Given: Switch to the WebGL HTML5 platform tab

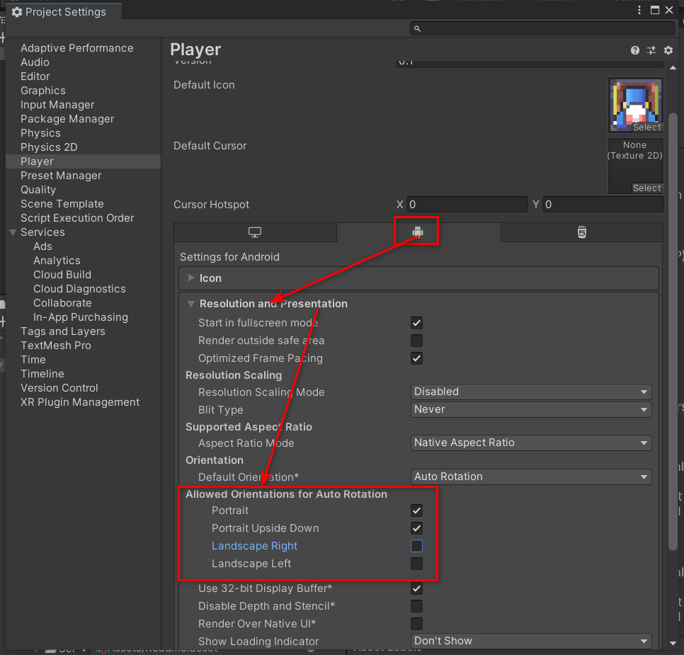Looking at the screenshot, I should point(581,232).
